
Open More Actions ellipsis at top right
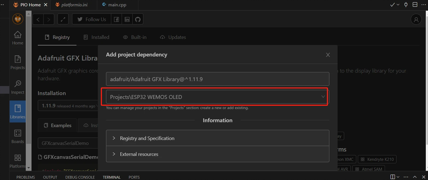424,5
